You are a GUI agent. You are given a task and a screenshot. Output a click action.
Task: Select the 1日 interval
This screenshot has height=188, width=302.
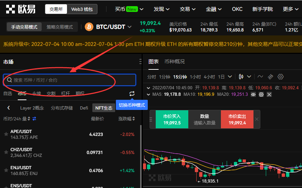(221, 77)
